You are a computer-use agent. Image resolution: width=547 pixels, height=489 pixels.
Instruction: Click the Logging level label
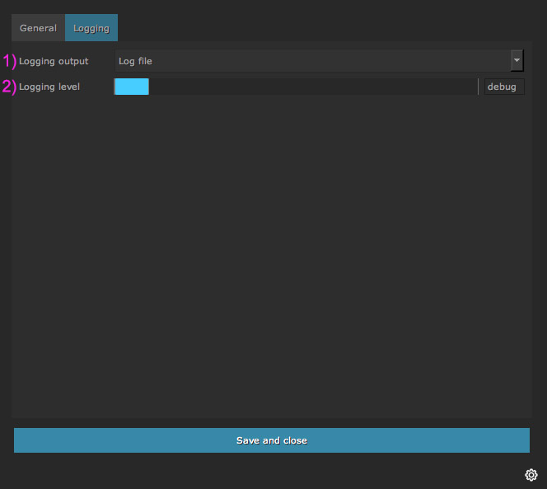coord(49,87)
